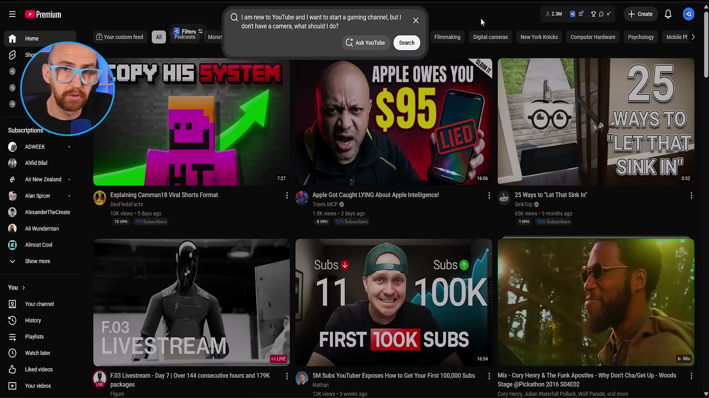Select the Digital cameras chip
709x398 pixels.
(x=490, y=37)
